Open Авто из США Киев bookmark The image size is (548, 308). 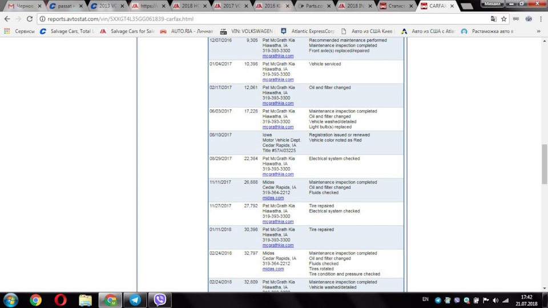pos(367,31)
